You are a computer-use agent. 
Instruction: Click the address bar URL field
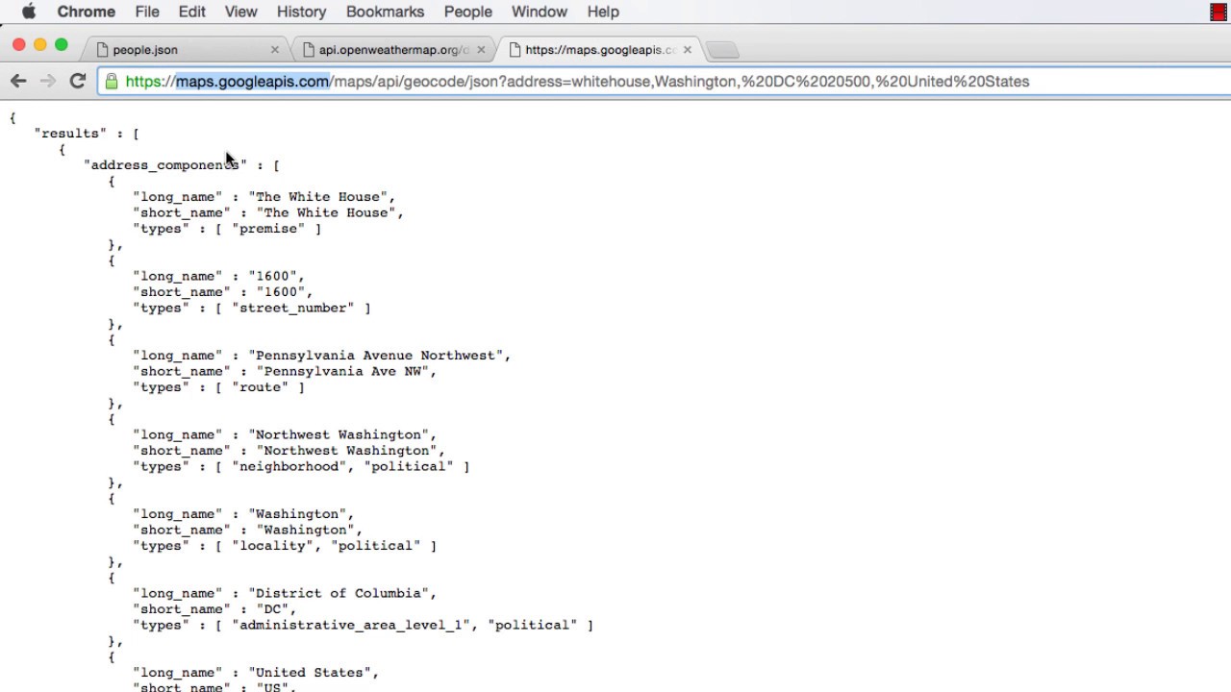(664, 82)
